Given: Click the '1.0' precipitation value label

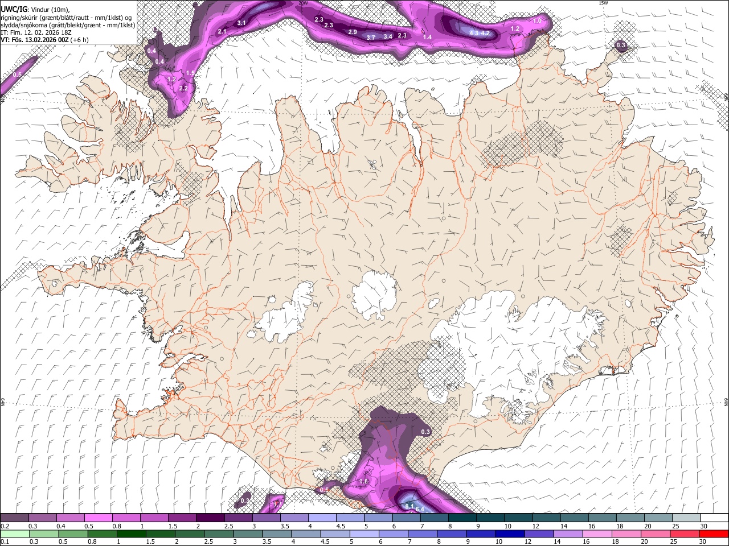Looking at the screenshot, I should [537, 21].
